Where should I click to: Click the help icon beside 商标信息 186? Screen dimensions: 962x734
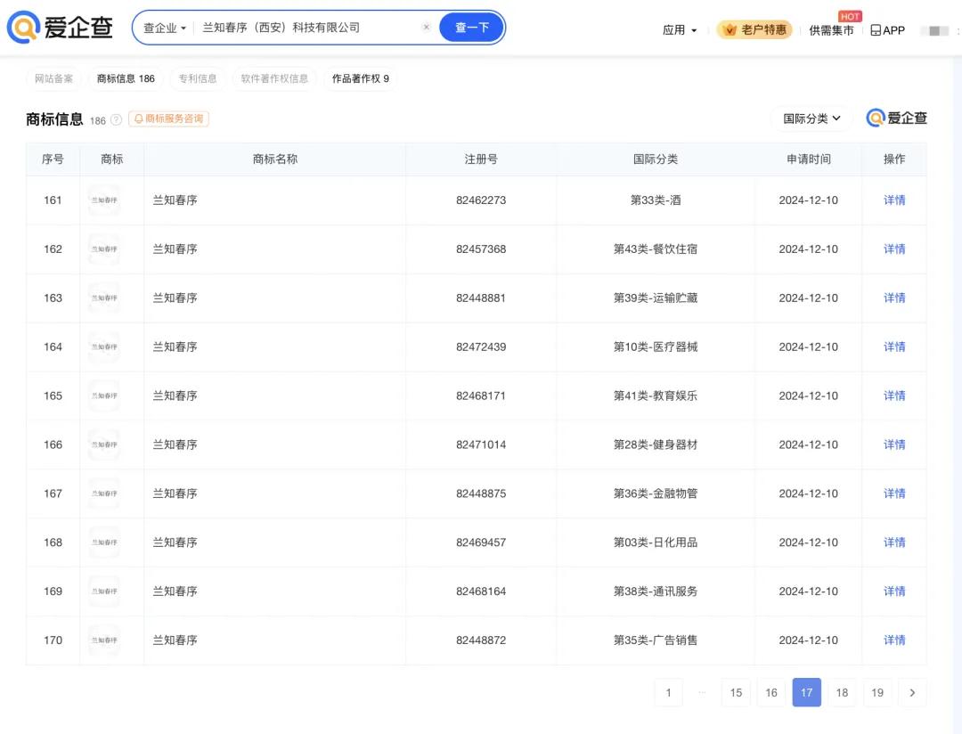point(116,120)
